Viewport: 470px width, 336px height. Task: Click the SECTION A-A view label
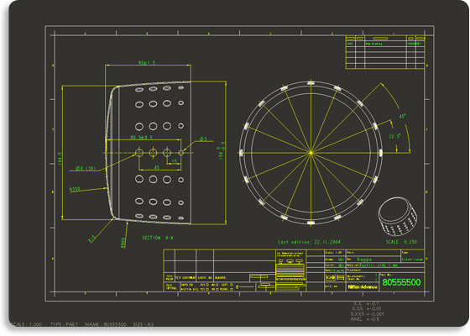pos(158,238)
